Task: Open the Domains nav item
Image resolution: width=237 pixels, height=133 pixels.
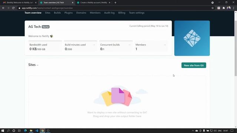Action: tap(81, 13)
